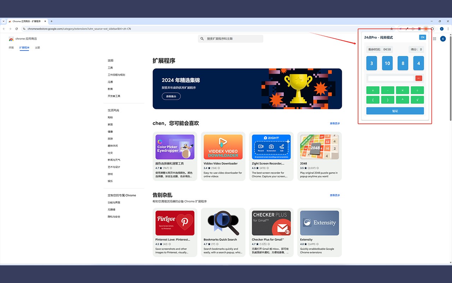The image size is (452, 283).
Task: Open the Extensions puzzle-piece icon
Action: [432, 29]
